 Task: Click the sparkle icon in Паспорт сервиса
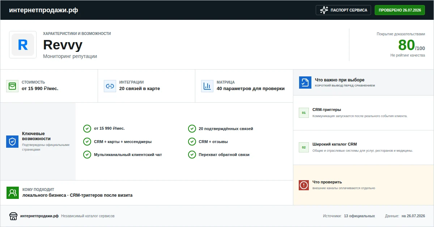coord(324,10)
